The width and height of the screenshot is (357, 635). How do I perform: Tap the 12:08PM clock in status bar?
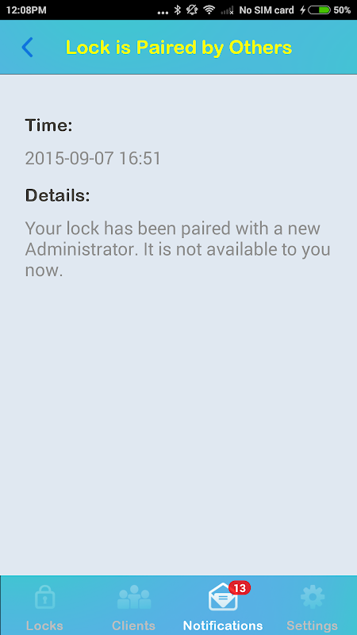point(26,10)
